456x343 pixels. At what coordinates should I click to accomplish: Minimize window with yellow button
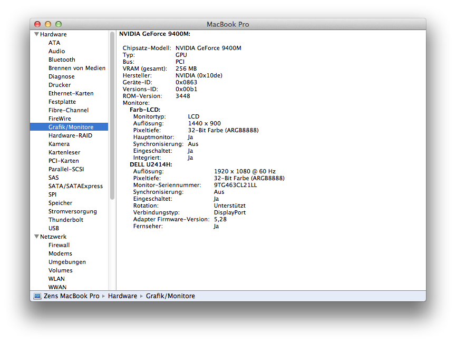(48, 24)
